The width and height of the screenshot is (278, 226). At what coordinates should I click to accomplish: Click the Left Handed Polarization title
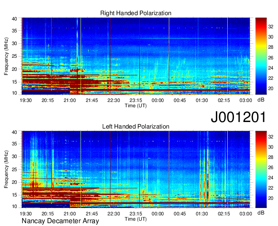click(x=136, y=127)
